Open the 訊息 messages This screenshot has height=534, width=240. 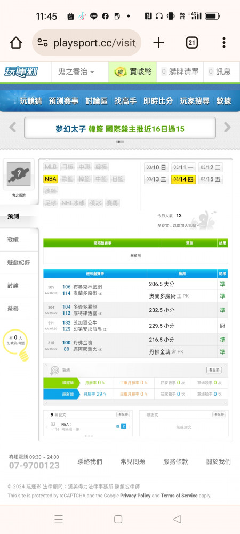pos(219,72)
